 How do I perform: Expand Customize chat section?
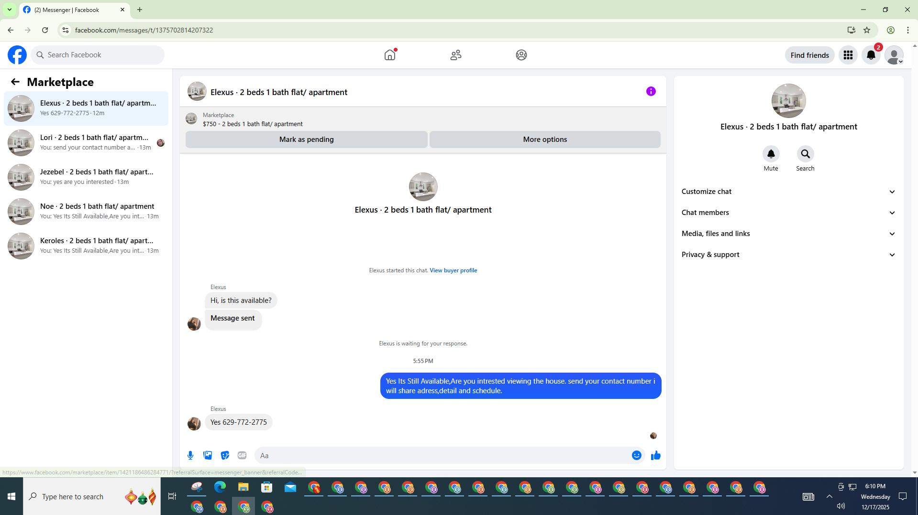[788, 192]
